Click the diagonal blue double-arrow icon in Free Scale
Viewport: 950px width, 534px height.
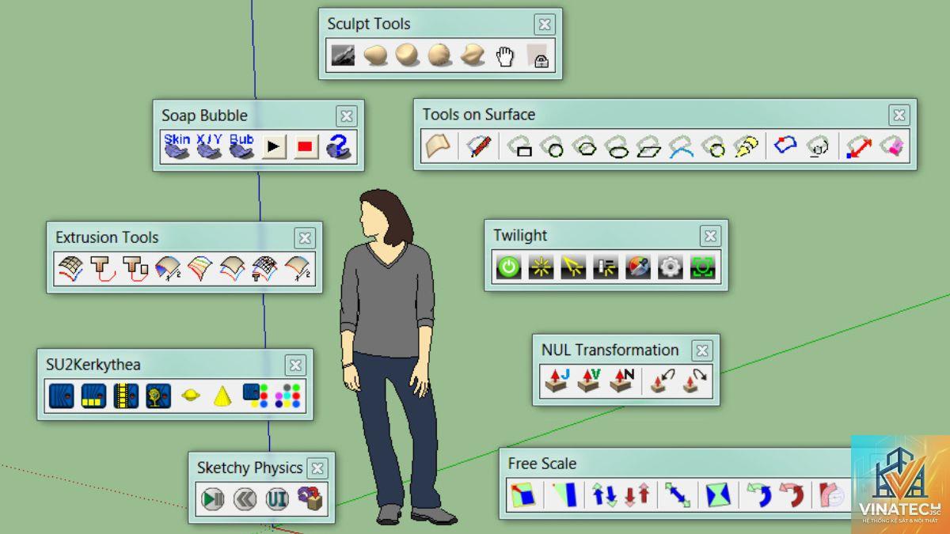678,495
